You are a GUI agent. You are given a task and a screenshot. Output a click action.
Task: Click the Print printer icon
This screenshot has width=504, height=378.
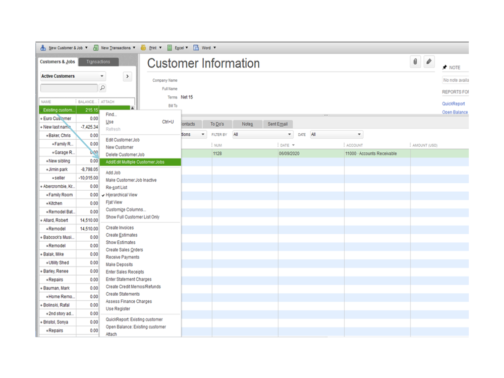144,48
